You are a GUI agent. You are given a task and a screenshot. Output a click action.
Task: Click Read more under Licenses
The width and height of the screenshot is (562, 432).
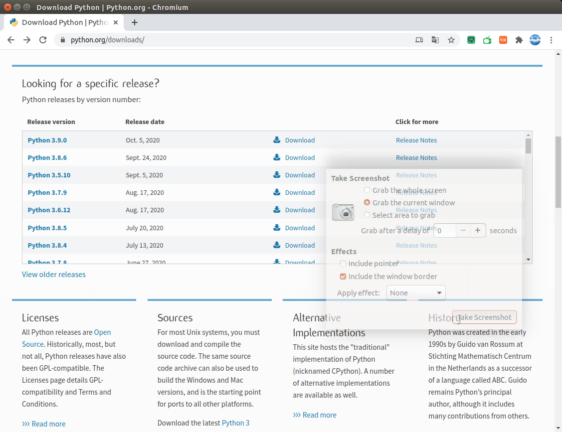point(44,424)
